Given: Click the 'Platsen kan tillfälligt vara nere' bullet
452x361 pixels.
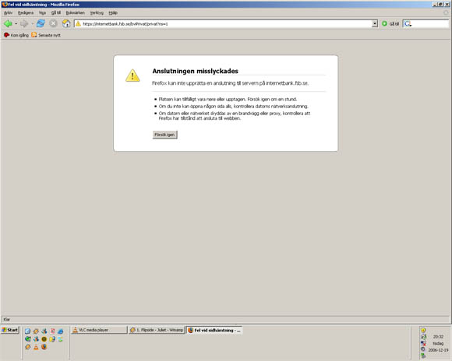Looking at the screenshot, I should tap(228, 99).
